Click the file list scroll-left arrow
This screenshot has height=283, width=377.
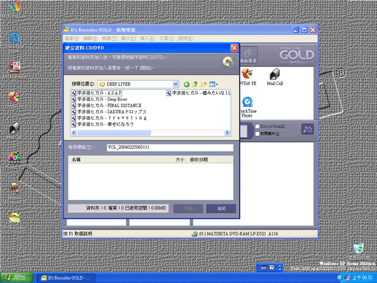pos(74,133)
